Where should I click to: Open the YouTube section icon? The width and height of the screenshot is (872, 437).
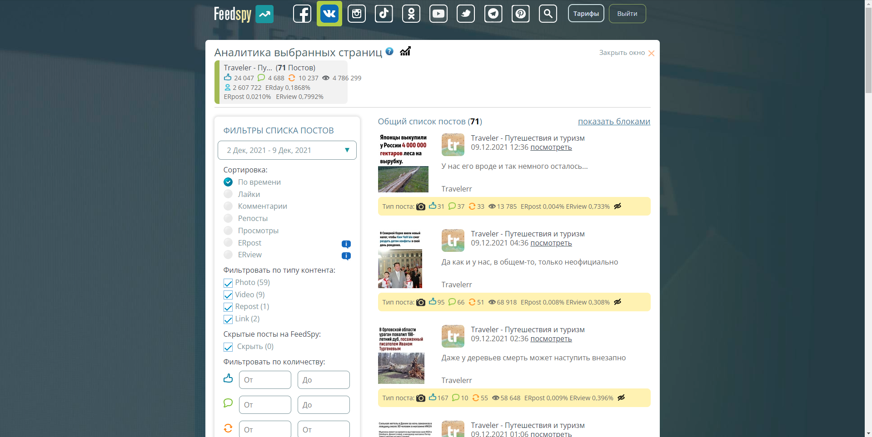438,14
